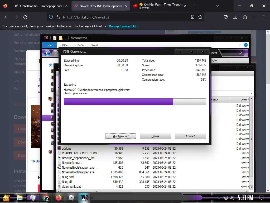Click the Attrib column header in 7-Zip
The image size is (270, 203).
click(x=245, y=100)
